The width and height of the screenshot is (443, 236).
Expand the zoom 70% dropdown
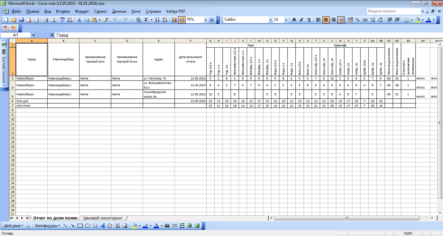[x=206, y=20]
